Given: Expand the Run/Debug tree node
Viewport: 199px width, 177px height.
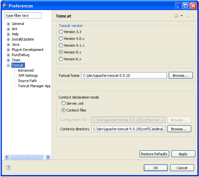Looking at the screenshot, I should tap(8, 55).
